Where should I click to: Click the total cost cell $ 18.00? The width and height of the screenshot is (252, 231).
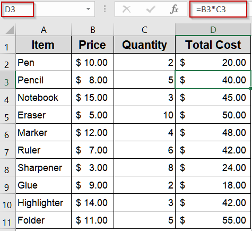click(213, 185)
